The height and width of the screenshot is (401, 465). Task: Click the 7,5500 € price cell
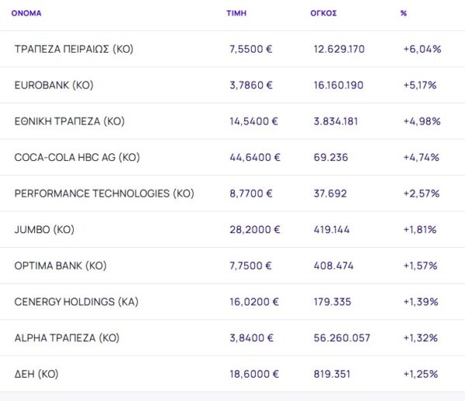click(251, 49)
